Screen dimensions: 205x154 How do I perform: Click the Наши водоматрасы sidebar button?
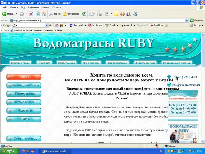[24, 85]
